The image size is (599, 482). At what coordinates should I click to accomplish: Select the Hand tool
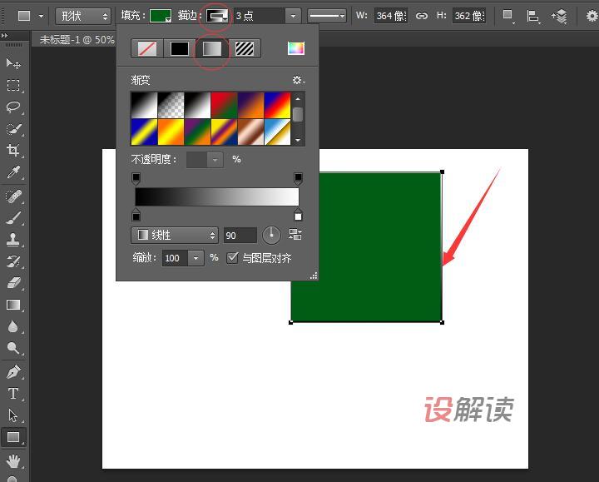click(x=13, y=460)
